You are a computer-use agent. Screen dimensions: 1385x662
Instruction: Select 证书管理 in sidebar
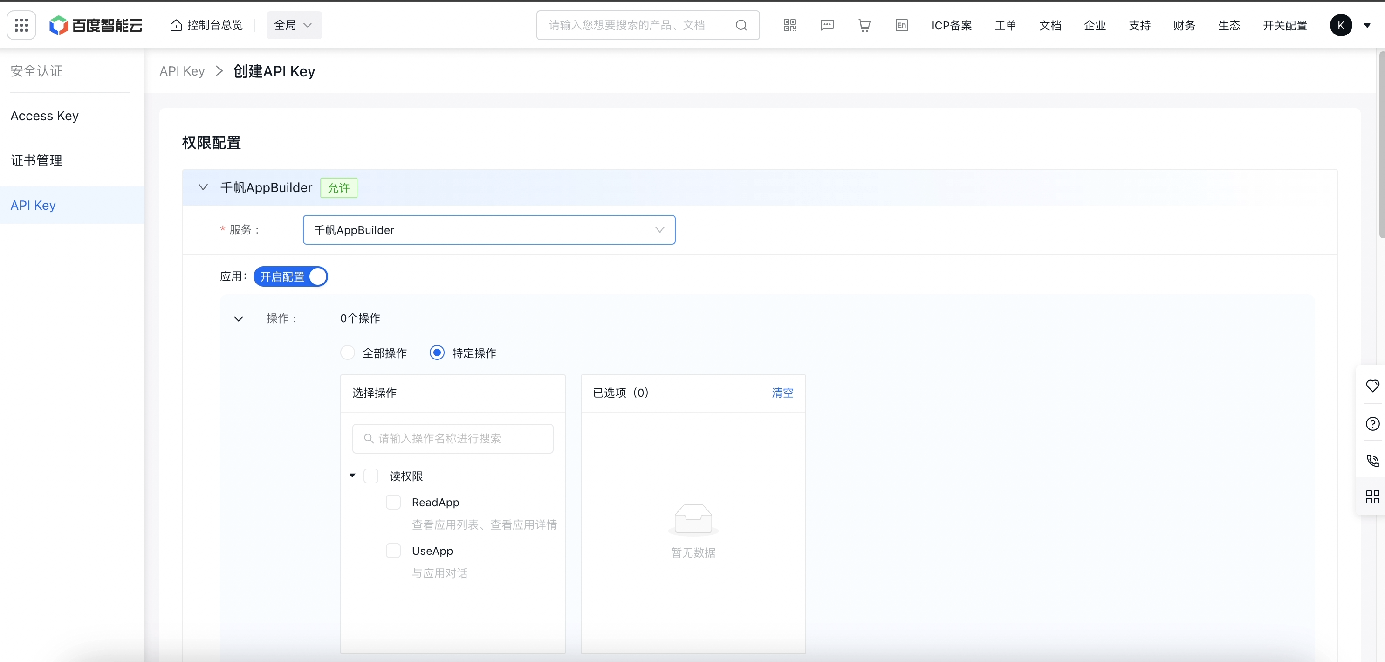coord(72,160)
